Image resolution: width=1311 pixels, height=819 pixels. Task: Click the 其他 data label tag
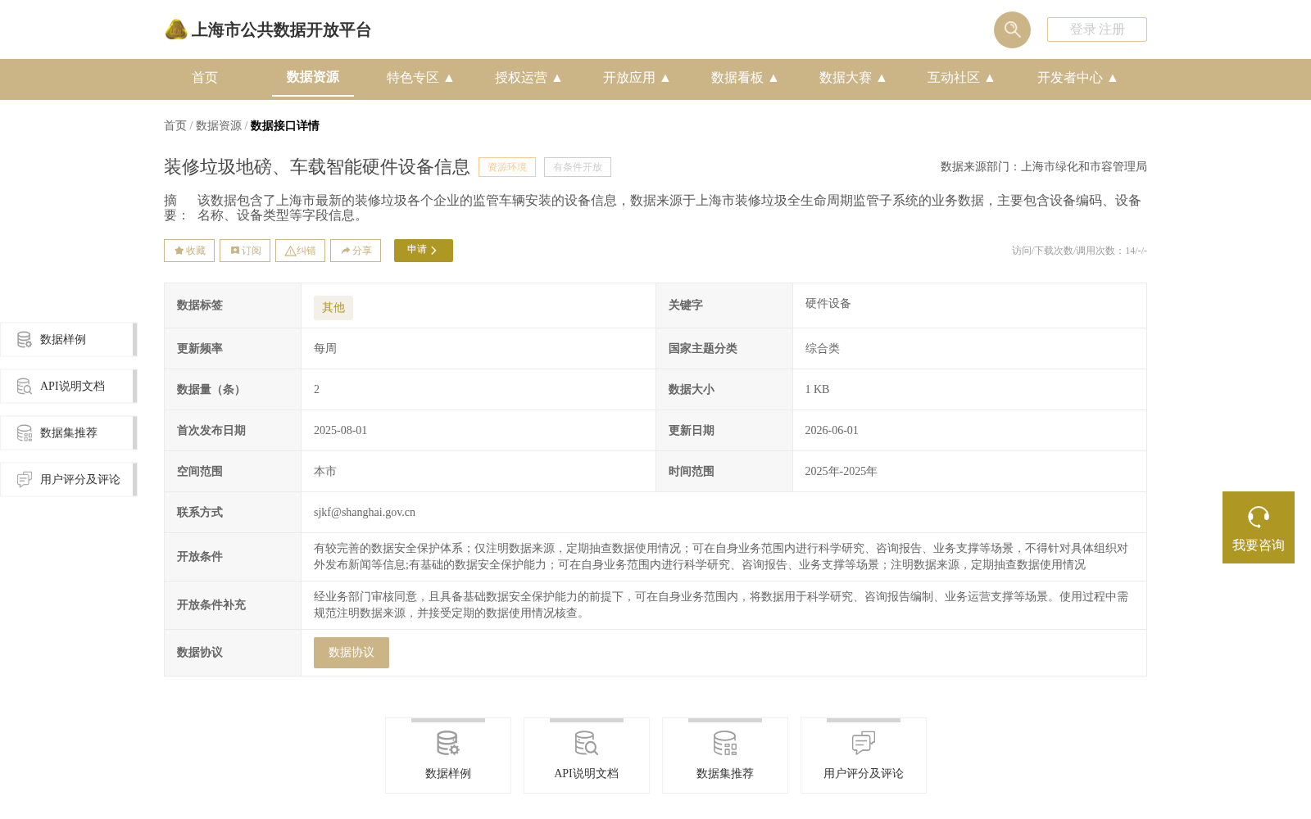333,308
